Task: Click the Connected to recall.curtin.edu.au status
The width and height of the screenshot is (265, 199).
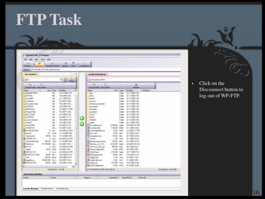Action: click(101, 169)
